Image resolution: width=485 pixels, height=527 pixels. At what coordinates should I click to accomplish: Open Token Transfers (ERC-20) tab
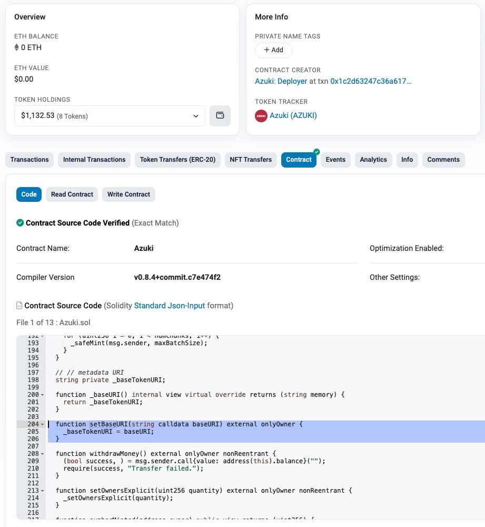(x=177, y=160)
